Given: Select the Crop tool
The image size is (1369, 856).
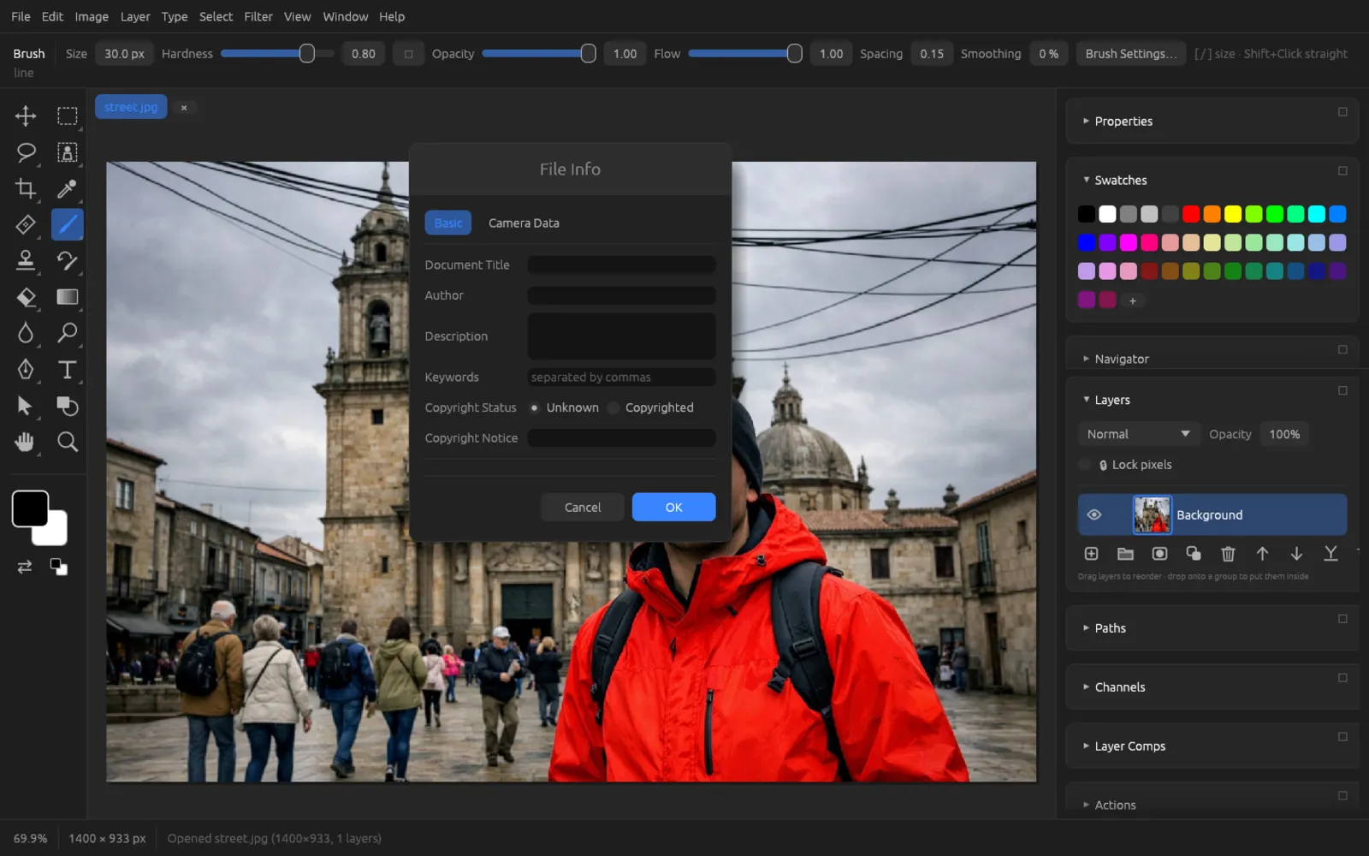Looking at the screenshot, I should click(26, 188).
